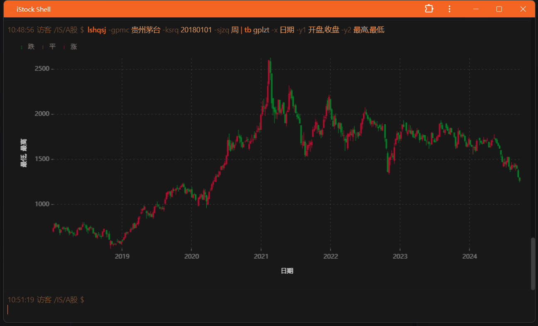Click the 1500 y-axis label
Viewport: 538px width, 326px height.
point(42,159)
